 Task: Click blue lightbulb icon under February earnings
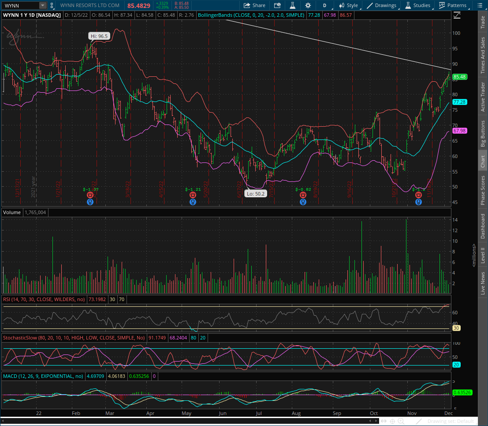coord(90,202)
